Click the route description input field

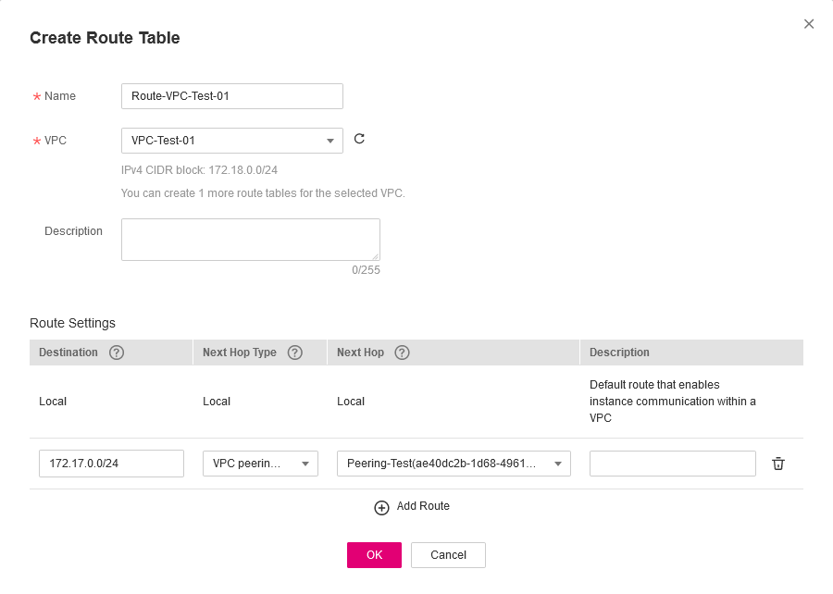point(672,464)
